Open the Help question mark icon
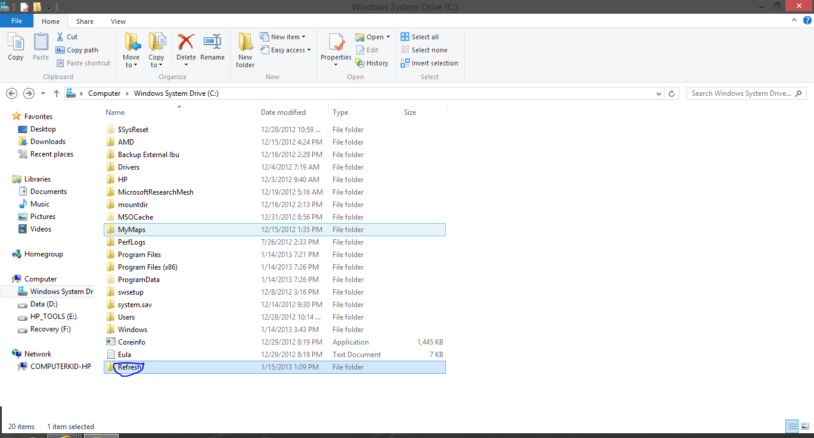 point(807,20)
